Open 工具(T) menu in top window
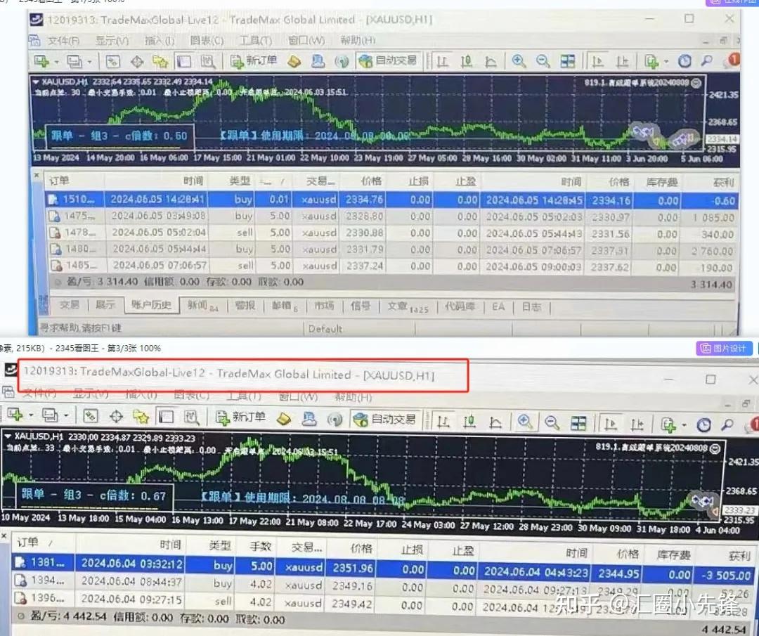 pyautogui.click(x=256, y=41)
